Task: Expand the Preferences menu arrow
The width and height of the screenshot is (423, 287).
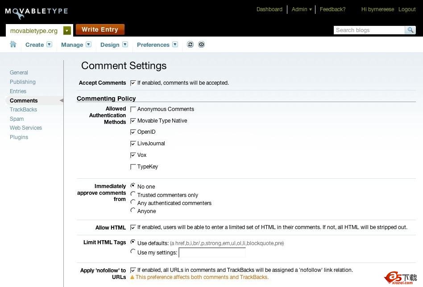Action: pos(175,45)
